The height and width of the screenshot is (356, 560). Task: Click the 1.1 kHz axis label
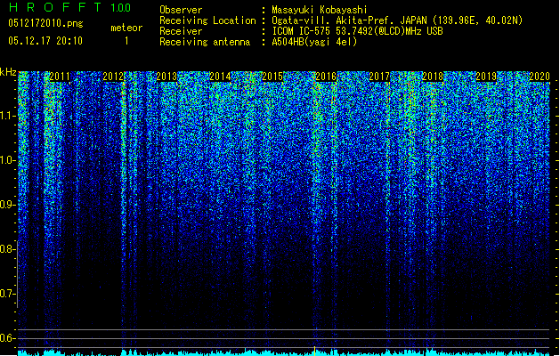7,116
